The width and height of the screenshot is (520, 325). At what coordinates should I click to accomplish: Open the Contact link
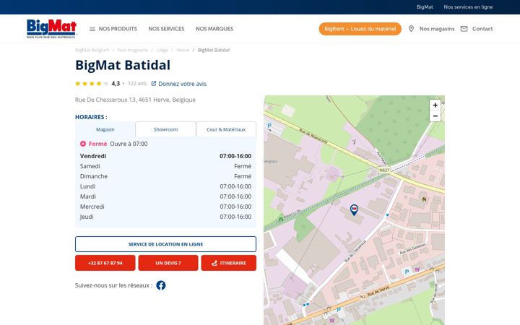tap(482, 29)
